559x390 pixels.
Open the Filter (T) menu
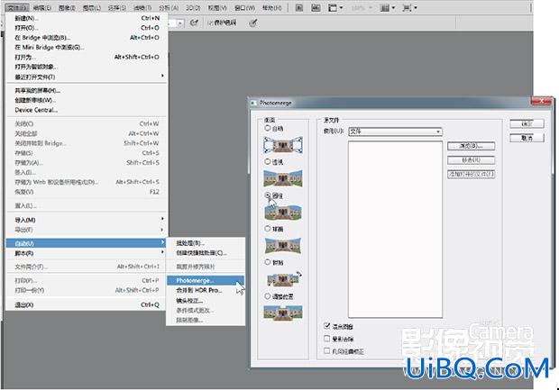click(x=142, y=8)
